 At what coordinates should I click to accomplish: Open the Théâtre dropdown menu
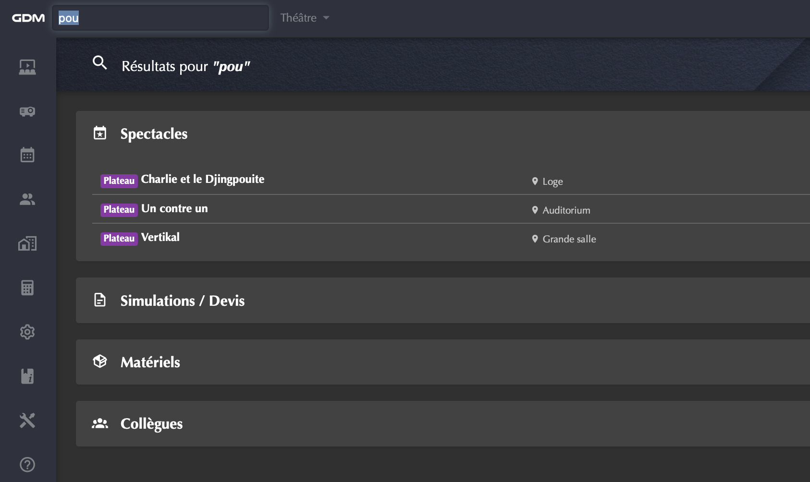tap(305, 18)
